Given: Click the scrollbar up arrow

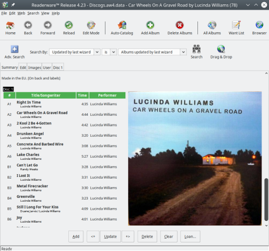Looking at the screenshot, I should coord(266,73).
